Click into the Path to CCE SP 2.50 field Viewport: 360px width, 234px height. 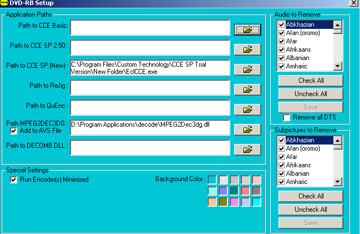point(150,48)
